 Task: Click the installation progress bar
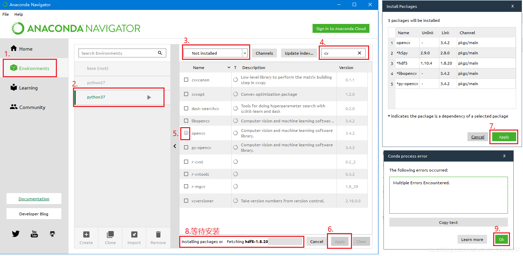(285, 241)
